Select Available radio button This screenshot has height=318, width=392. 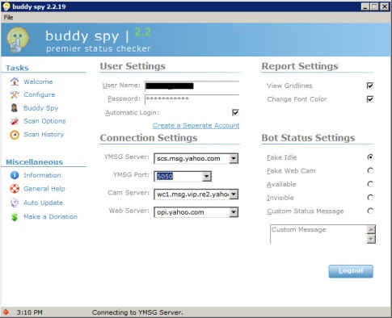point(370,184)
